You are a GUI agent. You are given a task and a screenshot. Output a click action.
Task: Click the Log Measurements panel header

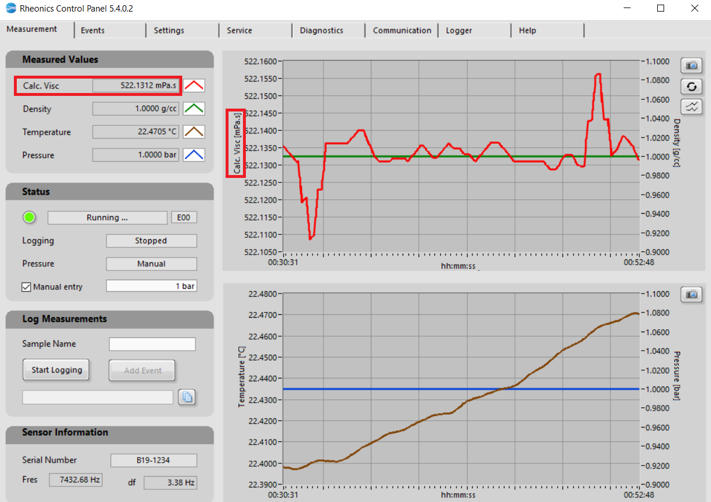(x=110, y=319)
